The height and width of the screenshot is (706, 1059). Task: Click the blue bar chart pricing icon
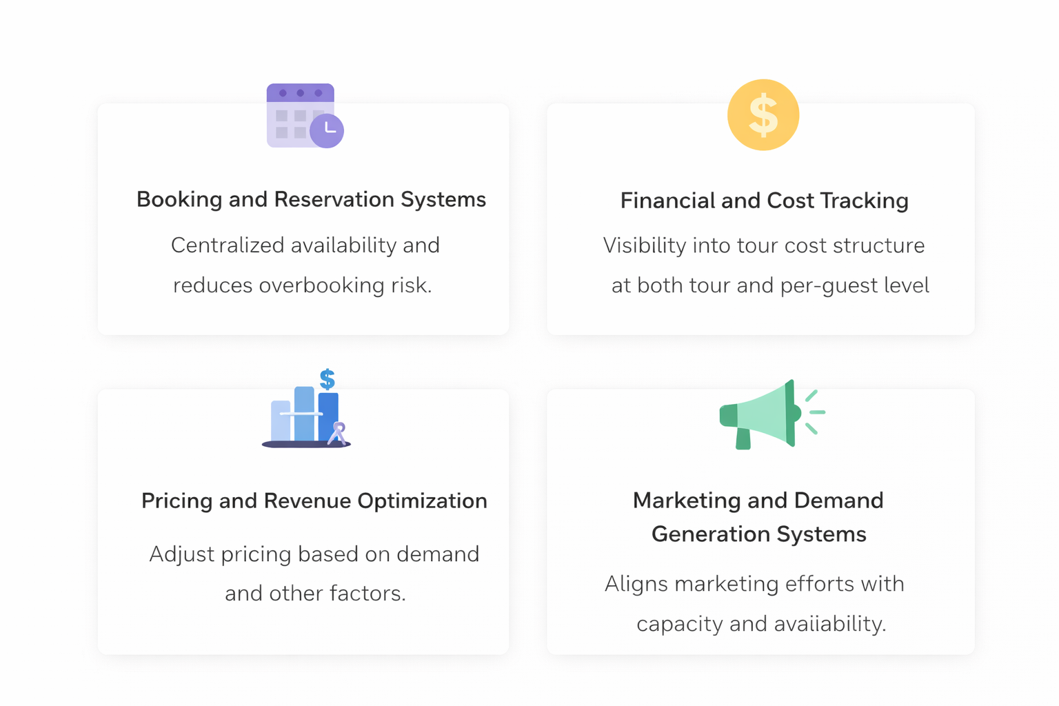click(307, 408)
